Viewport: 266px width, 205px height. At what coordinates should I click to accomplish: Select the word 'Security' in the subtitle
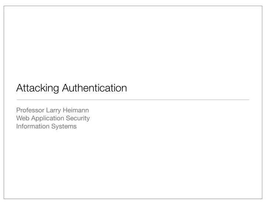[78, 118]
